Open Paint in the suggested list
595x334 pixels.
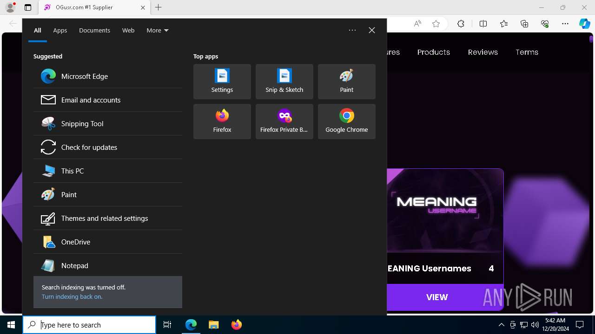click(107, 194)
